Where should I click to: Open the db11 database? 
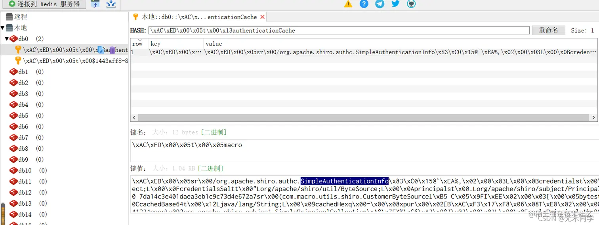25,182
